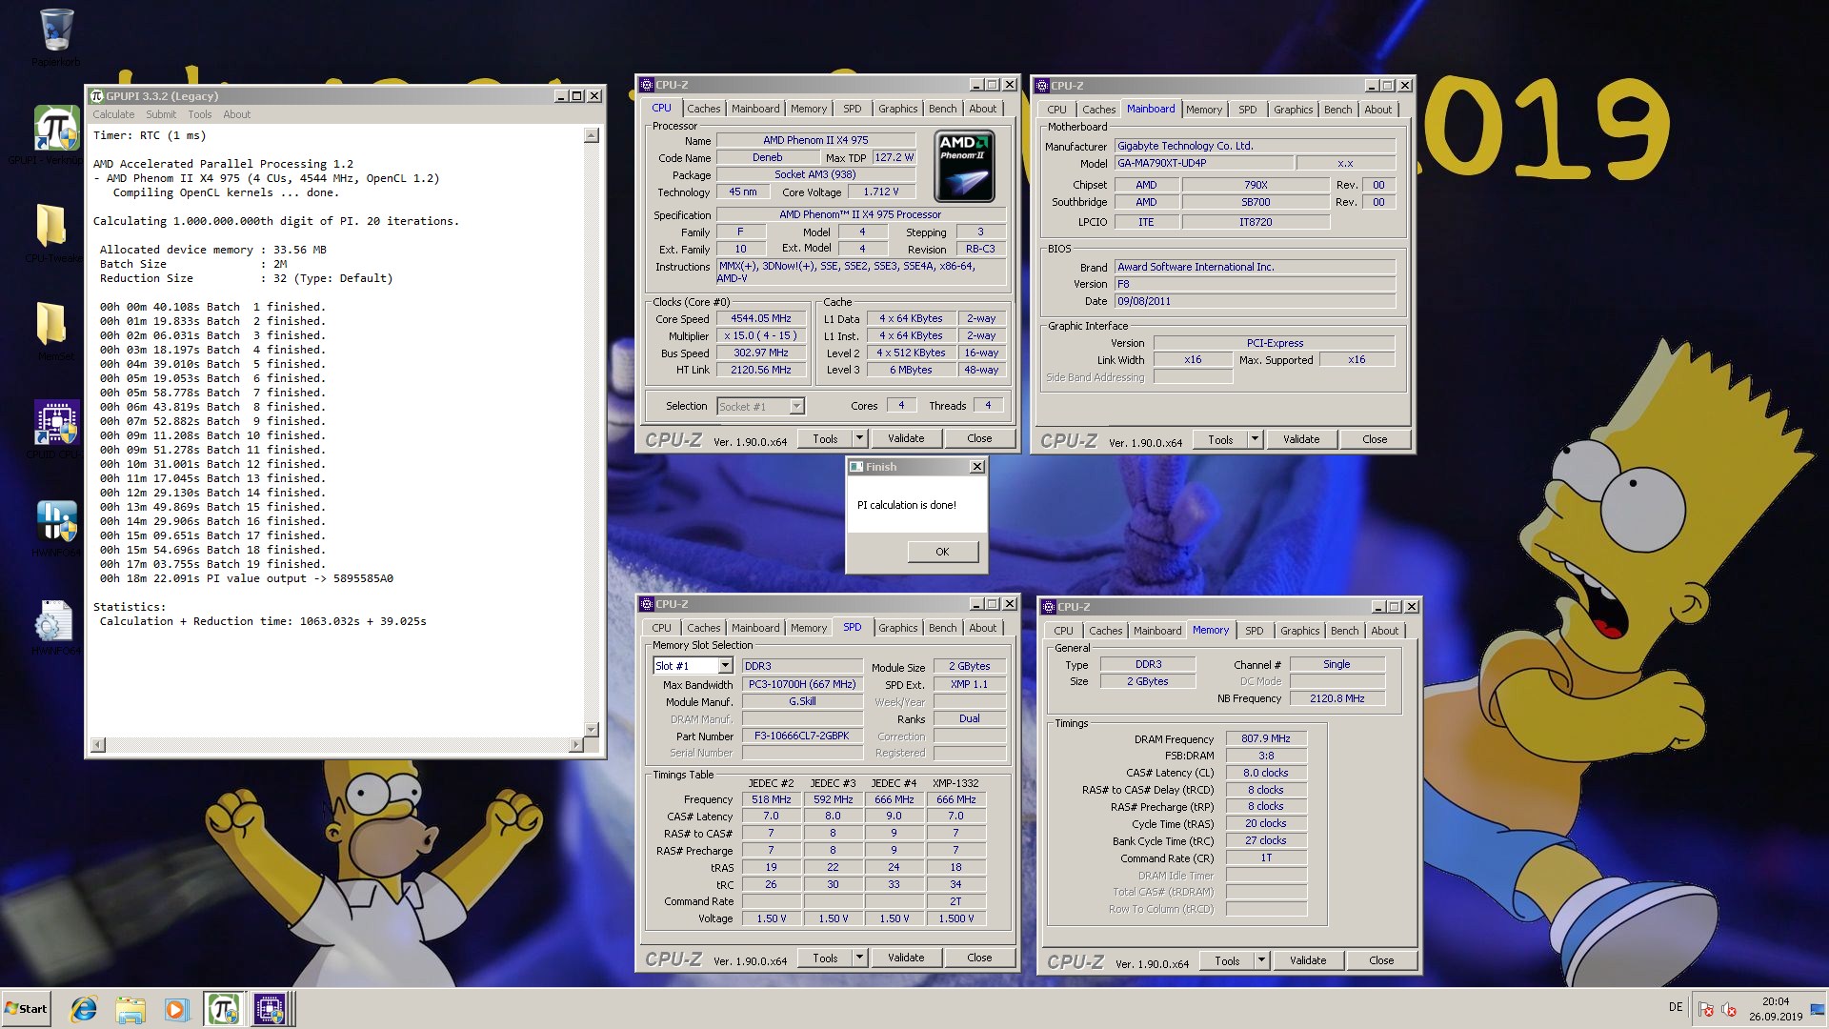The height and width of the screenshot is (1029, 1829).
Task: Launch the CPUID CPU-Z desktop shortcut
Action: coord(56,423)
